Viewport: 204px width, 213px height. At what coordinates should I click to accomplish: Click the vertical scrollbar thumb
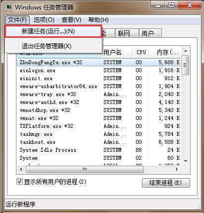click(186, 65)
